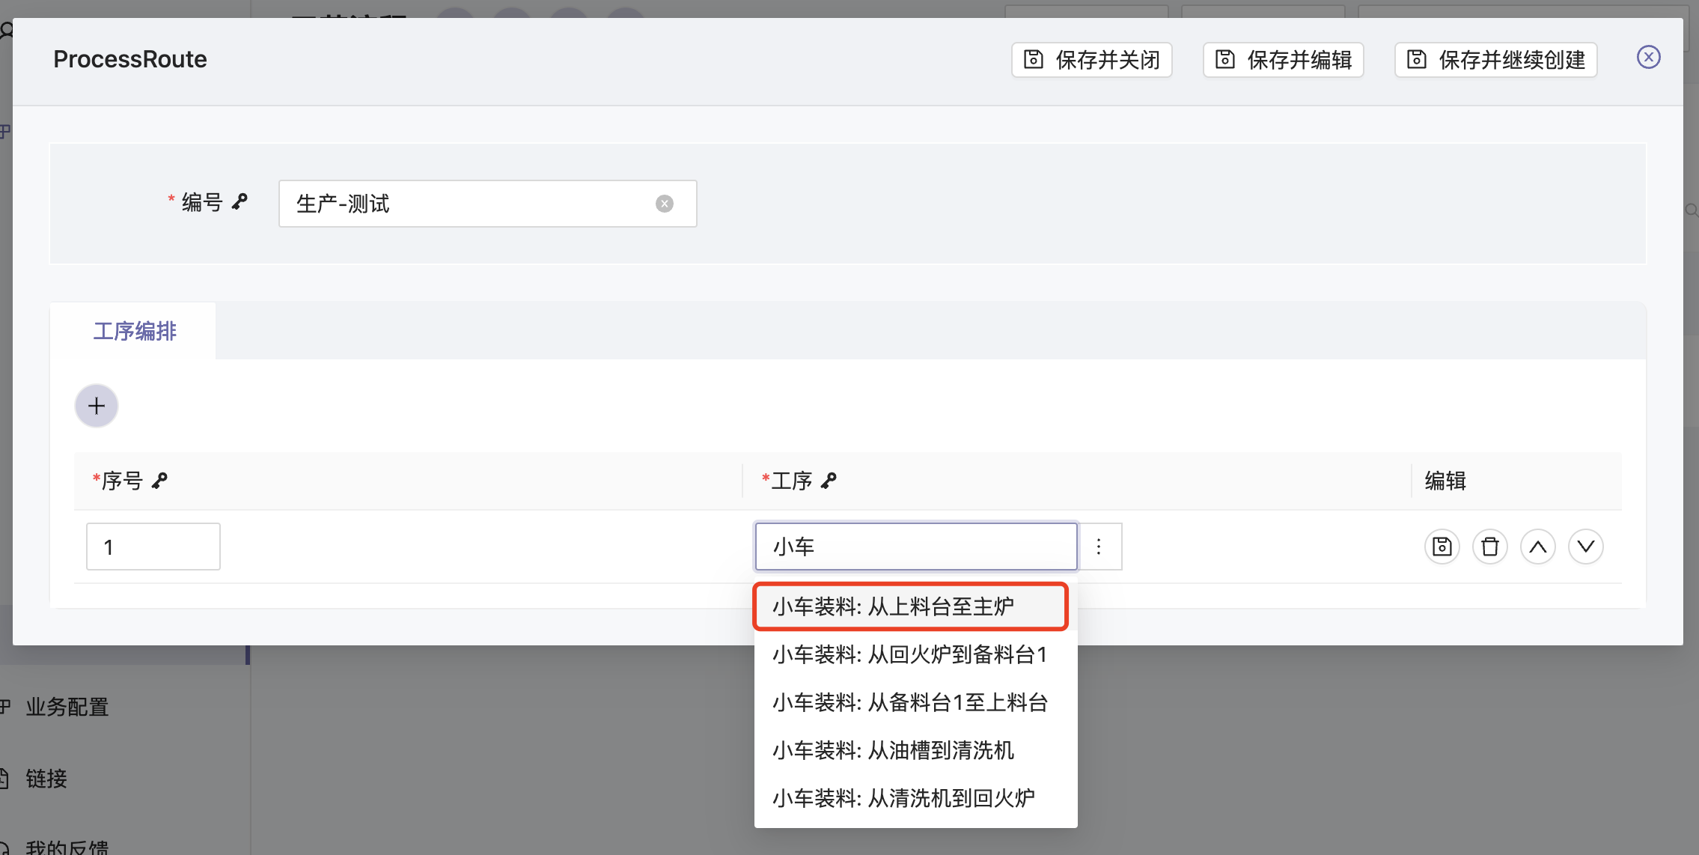Choose 小车装料: 从回火炉到备料台1
1699x855 pixels.
click(x=910, y=654)
